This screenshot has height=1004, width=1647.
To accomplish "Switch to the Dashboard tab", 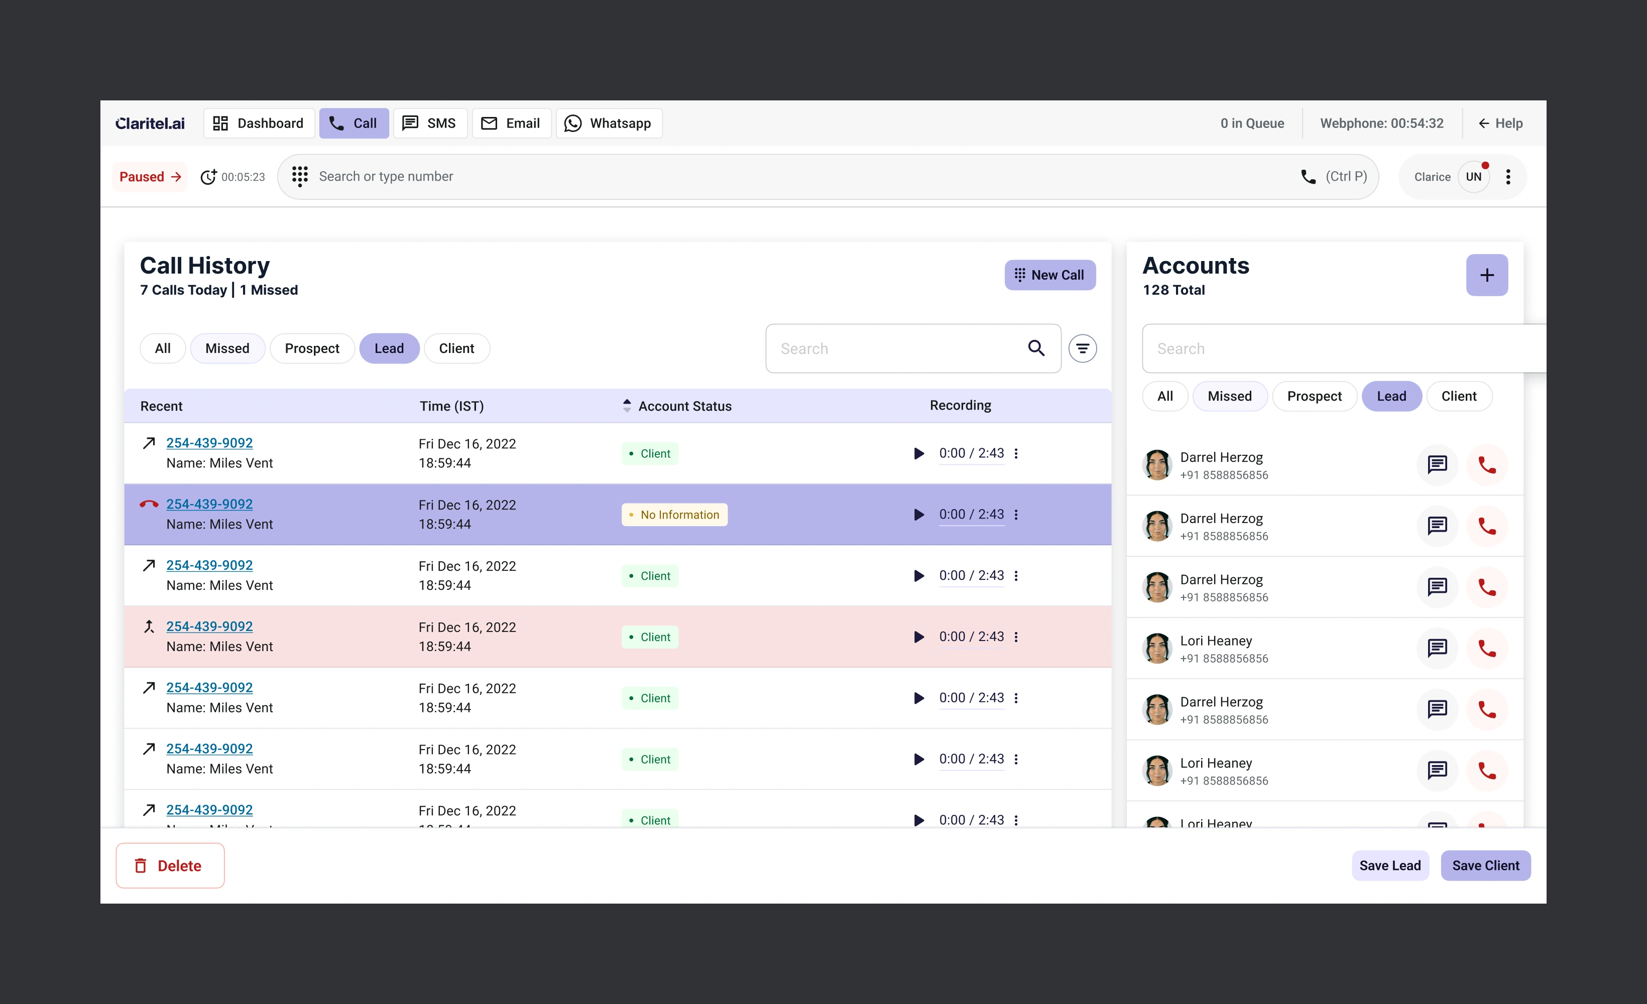I will click(259, 123).
